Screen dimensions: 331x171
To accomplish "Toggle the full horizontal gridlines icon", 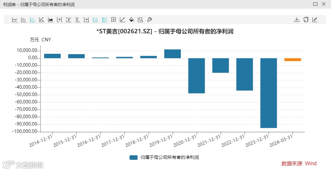I will click(105, 20).
